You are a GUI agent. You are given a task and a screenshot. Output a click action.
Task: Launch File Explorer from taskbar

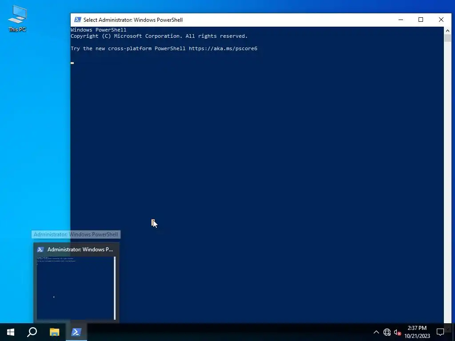coord(54,332)
